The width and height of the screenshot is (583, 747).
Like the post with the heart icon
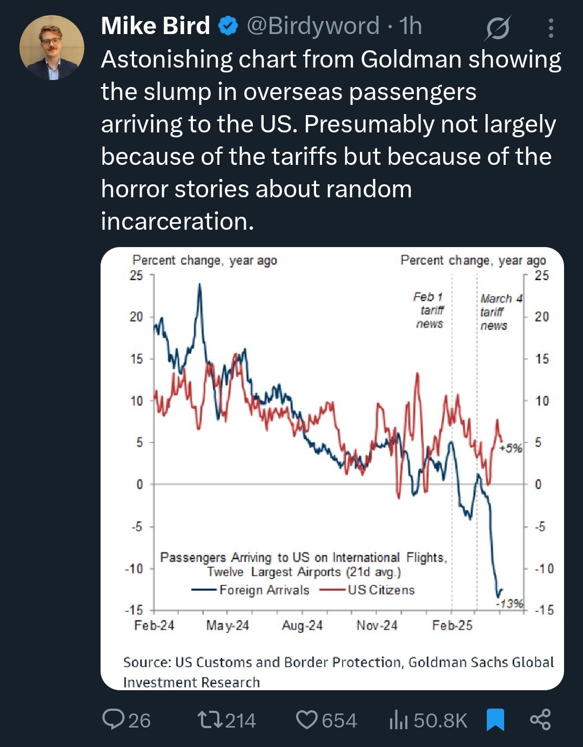[x=307, y=720]
